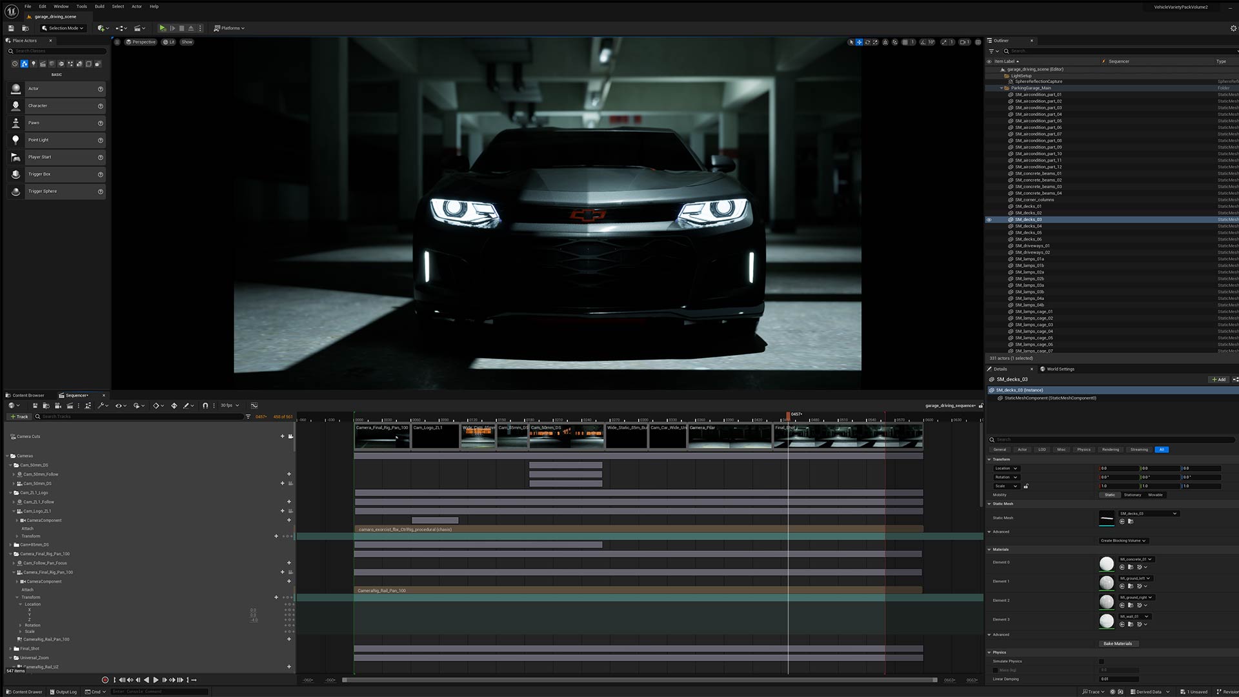The image size is (1239, 697).
Task: Toggle visibility eye of SM_decks_03 in Outliner
Action: pos(989,219)
